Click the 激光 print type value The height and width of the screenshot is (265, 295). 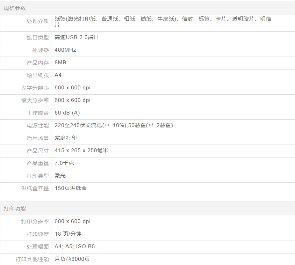[60, 176]
